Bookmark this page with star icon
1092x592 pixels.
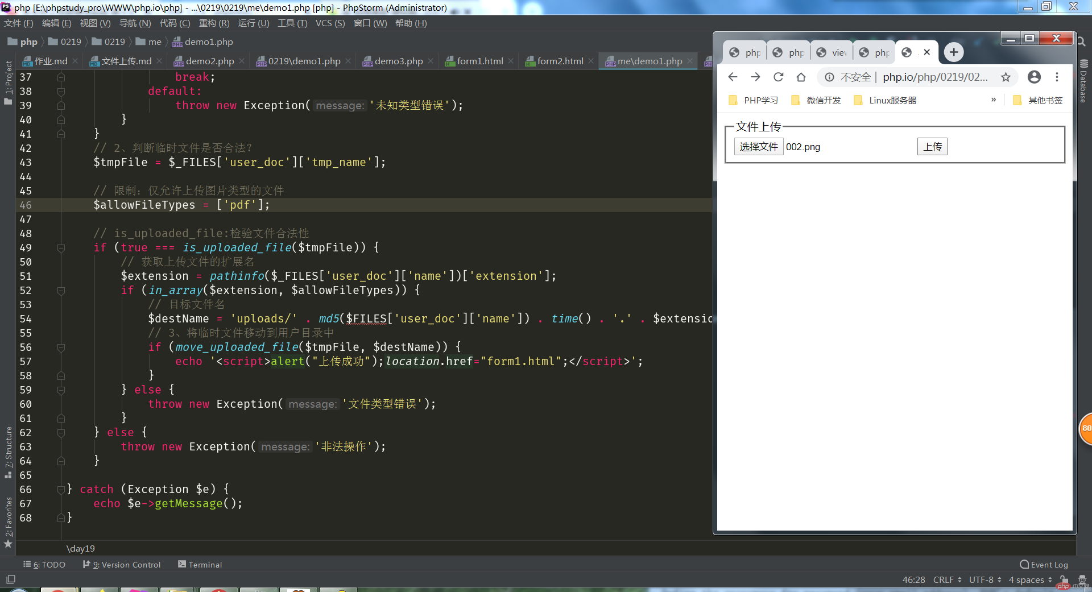click(1006, 77)
